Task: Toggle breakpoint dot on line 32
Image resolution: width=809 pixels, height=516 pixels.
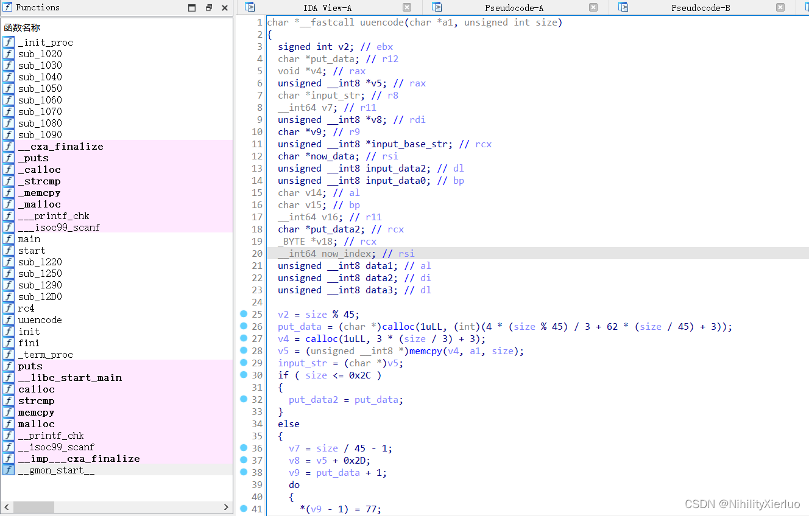Action: (244, 399)
